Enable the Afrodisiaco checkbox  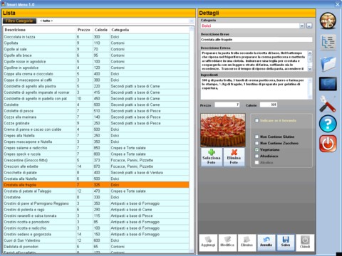click(256, 156)
